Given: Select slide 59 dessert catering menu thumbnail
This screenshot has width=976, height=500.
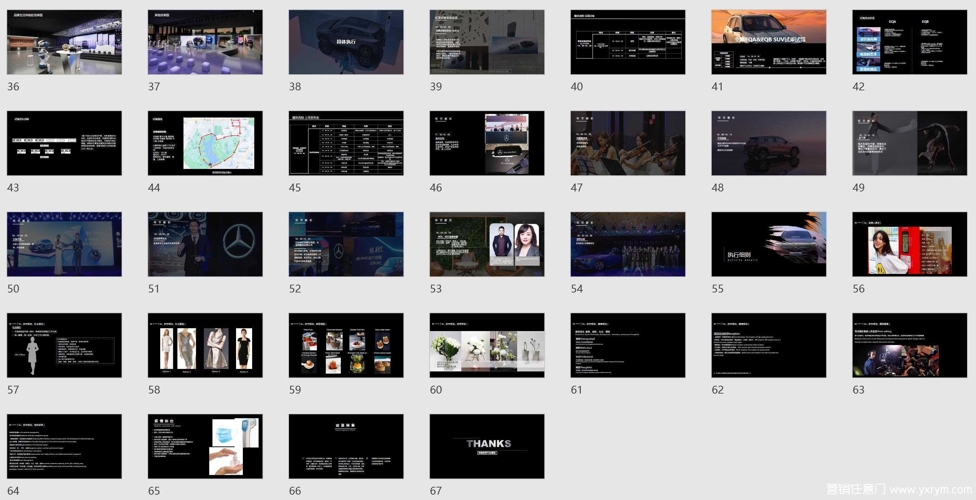Looking at the screenshot, I should click(346, 345).
